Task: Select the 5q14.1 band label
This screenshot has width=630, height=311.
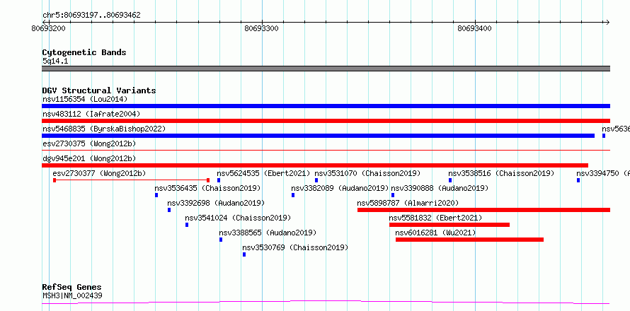Action: [x=55, y=61]
